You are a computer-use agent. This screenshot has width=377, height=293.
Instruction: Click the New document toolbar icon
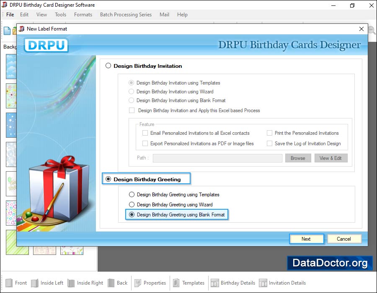7,31
